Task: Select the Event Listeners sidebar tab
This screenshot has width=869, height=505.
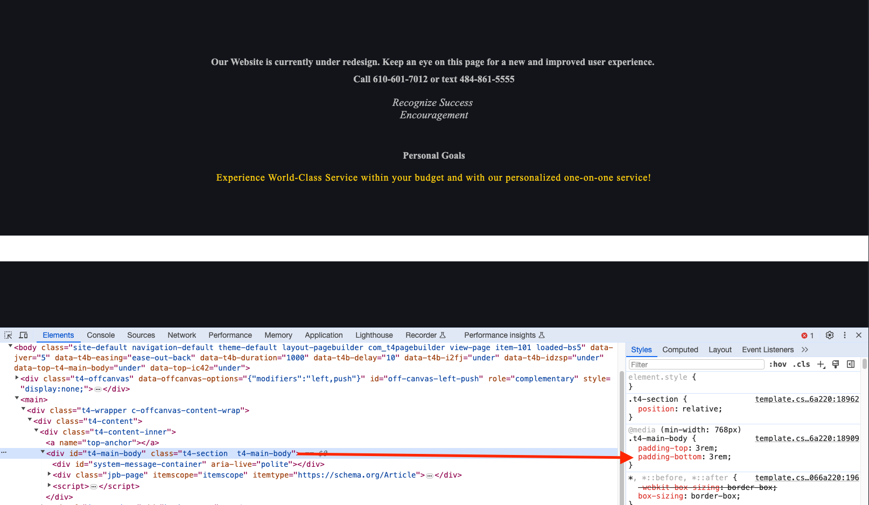Action: [768, 350]
